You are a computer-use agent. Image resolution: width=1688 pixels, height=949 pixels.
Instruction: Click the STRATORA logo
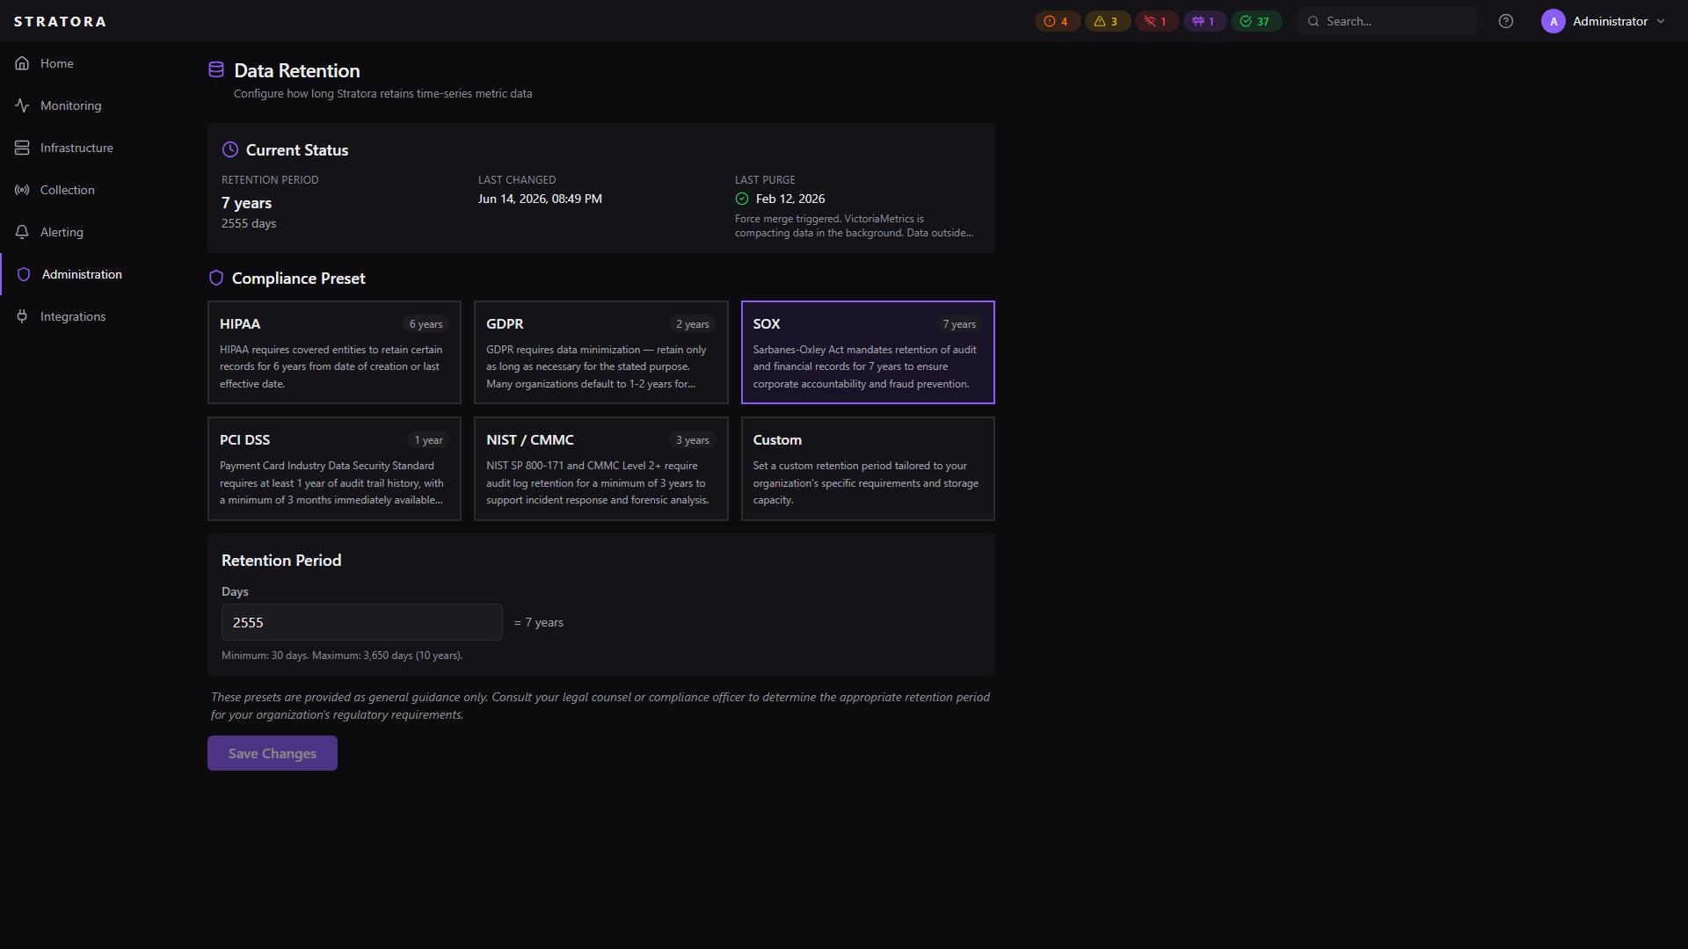point(60,21)
